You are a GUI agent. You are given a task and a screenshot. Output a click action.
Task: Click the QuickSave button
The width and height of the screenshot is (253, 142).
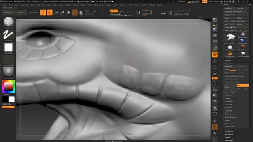click(x=181, y=2)
